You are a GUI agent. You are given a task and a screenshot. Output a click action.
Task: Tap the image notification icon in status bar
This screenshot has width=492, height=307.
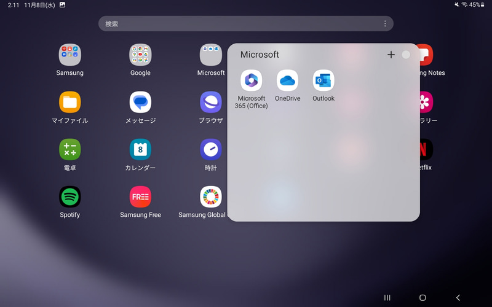point(63,5)
